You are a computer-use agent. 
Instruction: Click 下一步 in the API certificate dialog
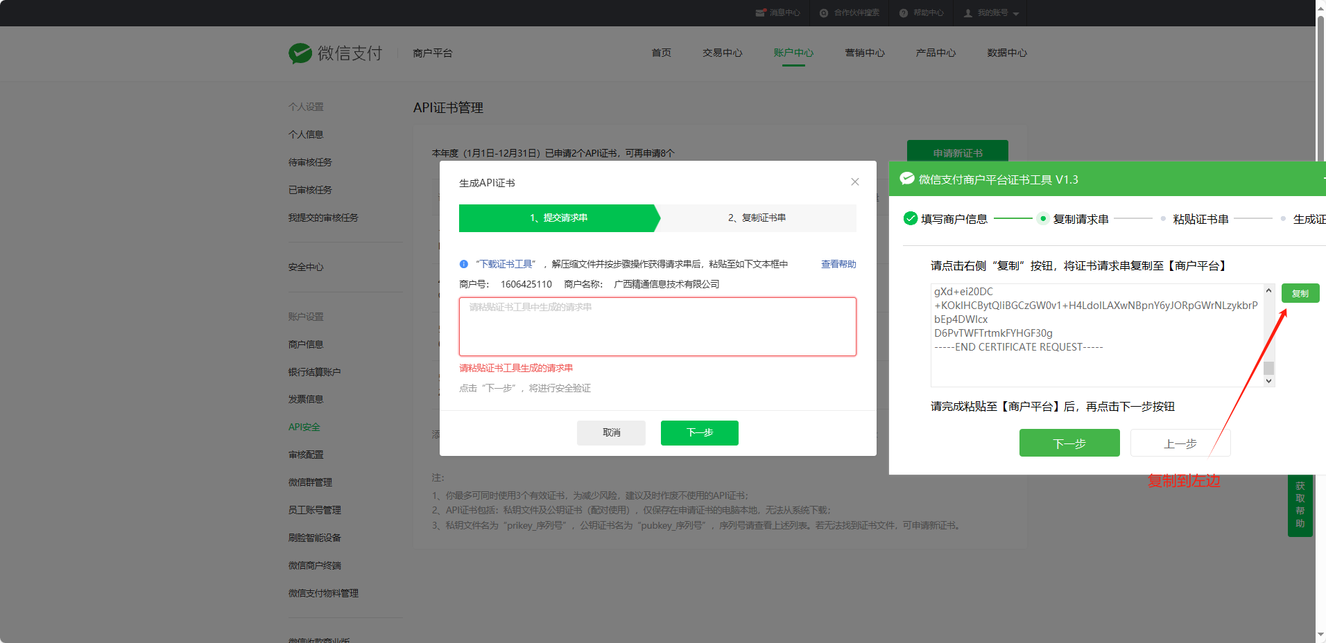point(699,432)
